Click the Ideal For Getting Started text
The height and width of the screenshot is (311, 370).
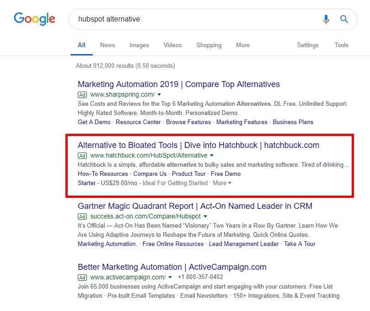pos(175,183)
